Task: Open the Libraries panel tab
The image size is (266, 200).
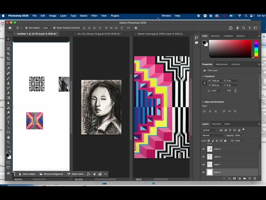Action: pyautogui.click(x=236, y=64)
